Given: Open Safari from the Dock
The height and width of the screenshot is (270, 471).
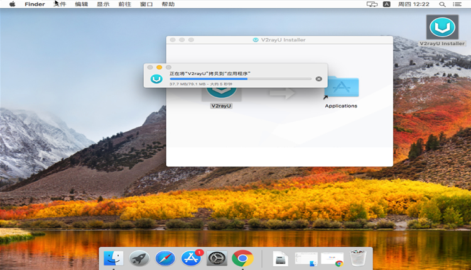Looking at the screenshot, I should (165, 258).
